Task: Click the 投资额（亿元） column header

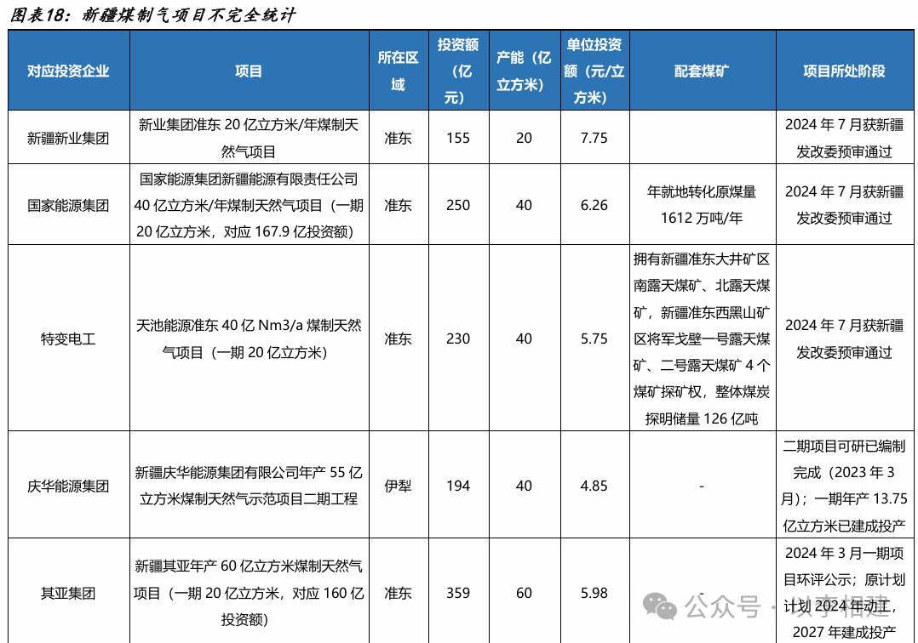Action: pyautogui.click(x=458, y=71)
